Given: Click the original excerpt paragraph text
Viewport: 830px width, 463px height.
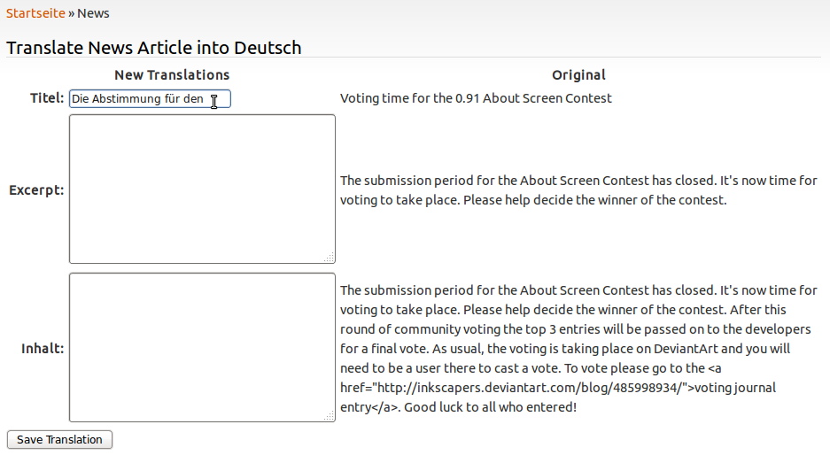Looking at the screenshot, I should tap(578, 190).
